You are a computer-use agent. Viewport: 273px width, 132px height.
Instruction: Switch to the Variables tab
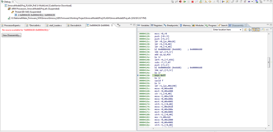tap(143, 25)
